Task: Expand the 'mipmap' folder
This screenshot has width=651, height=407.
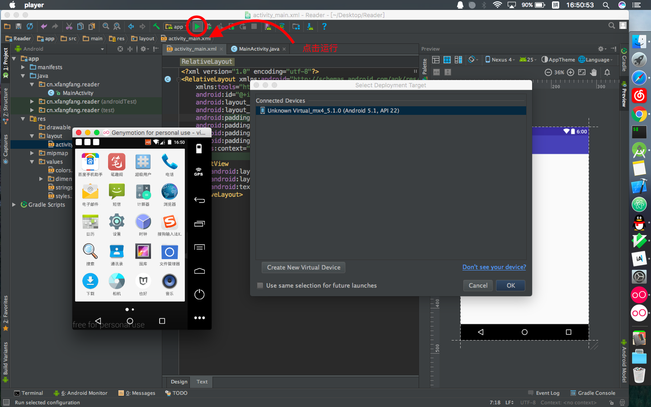Action: (32, 153)
